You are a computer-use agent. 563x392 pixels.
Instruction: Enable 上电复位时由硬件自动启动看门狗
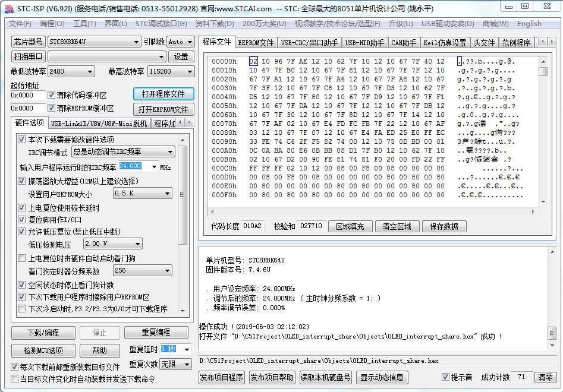21,258
